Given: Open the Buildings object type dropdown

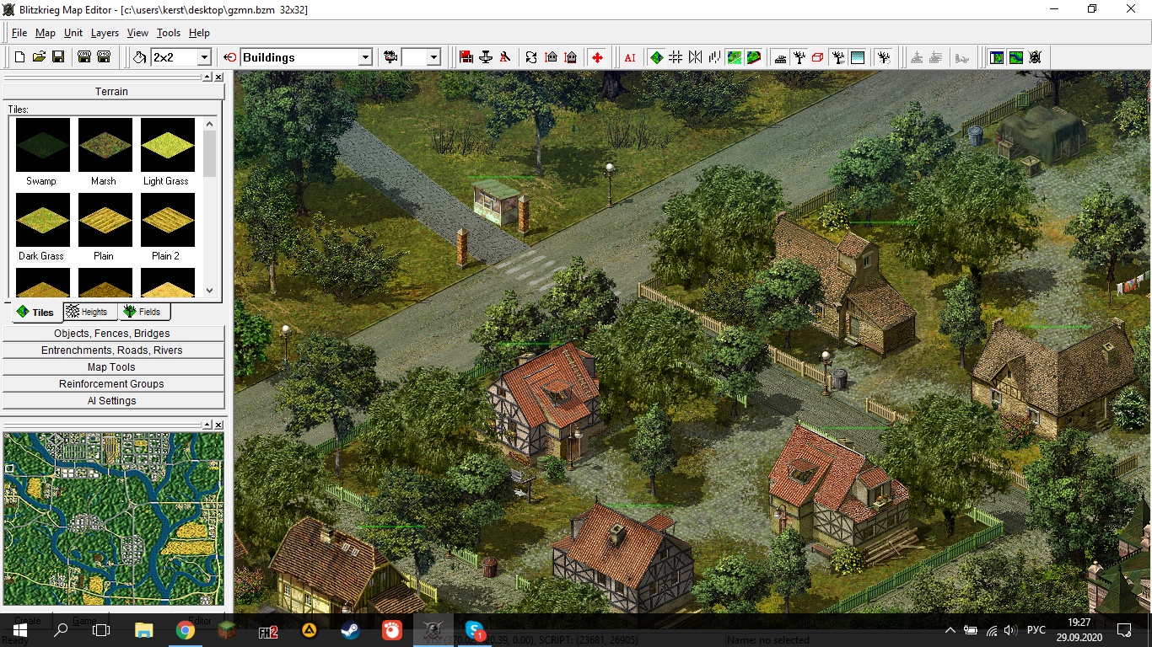Looking at the screenshot, I should [x=365, y=57].
